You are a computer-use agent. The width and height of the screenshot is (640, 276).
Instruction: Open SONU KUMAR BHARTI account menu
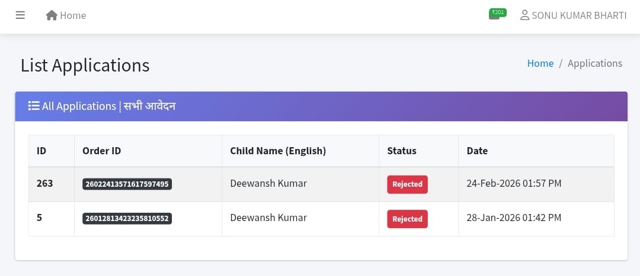578,15
